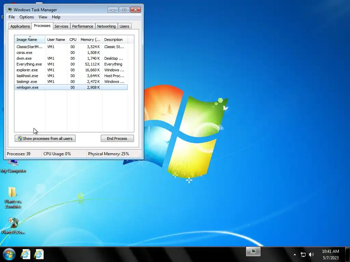This screenshot has height=262, width=350.
Task: Click Physical Memory: 25% status entry
Action: coord(108,154)
